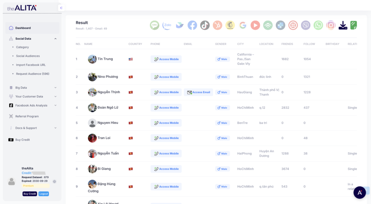Image resolution: width=371 pixels, height=204 pixels.
Task: Click the dark blue download icon
Action: tap(343, 25)
